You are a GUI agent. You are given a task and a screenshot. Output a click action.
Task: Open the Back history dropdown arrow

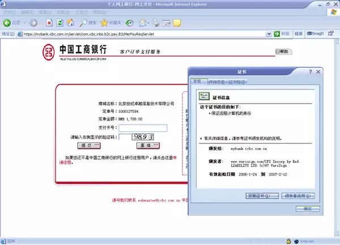coord(24,23)
